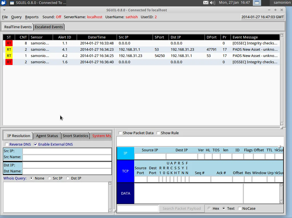Click the 54250 SPort value

click(160, 56)
